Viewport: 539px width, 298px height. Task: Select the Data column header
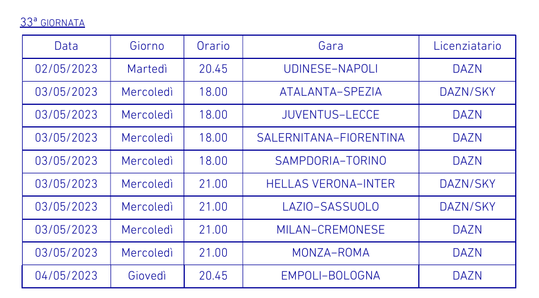(x=66, y=46)
